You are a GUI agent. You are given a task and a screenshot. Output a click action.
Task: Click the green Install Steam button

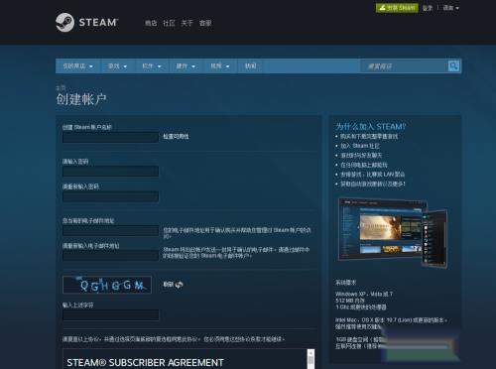pos(397,8)
